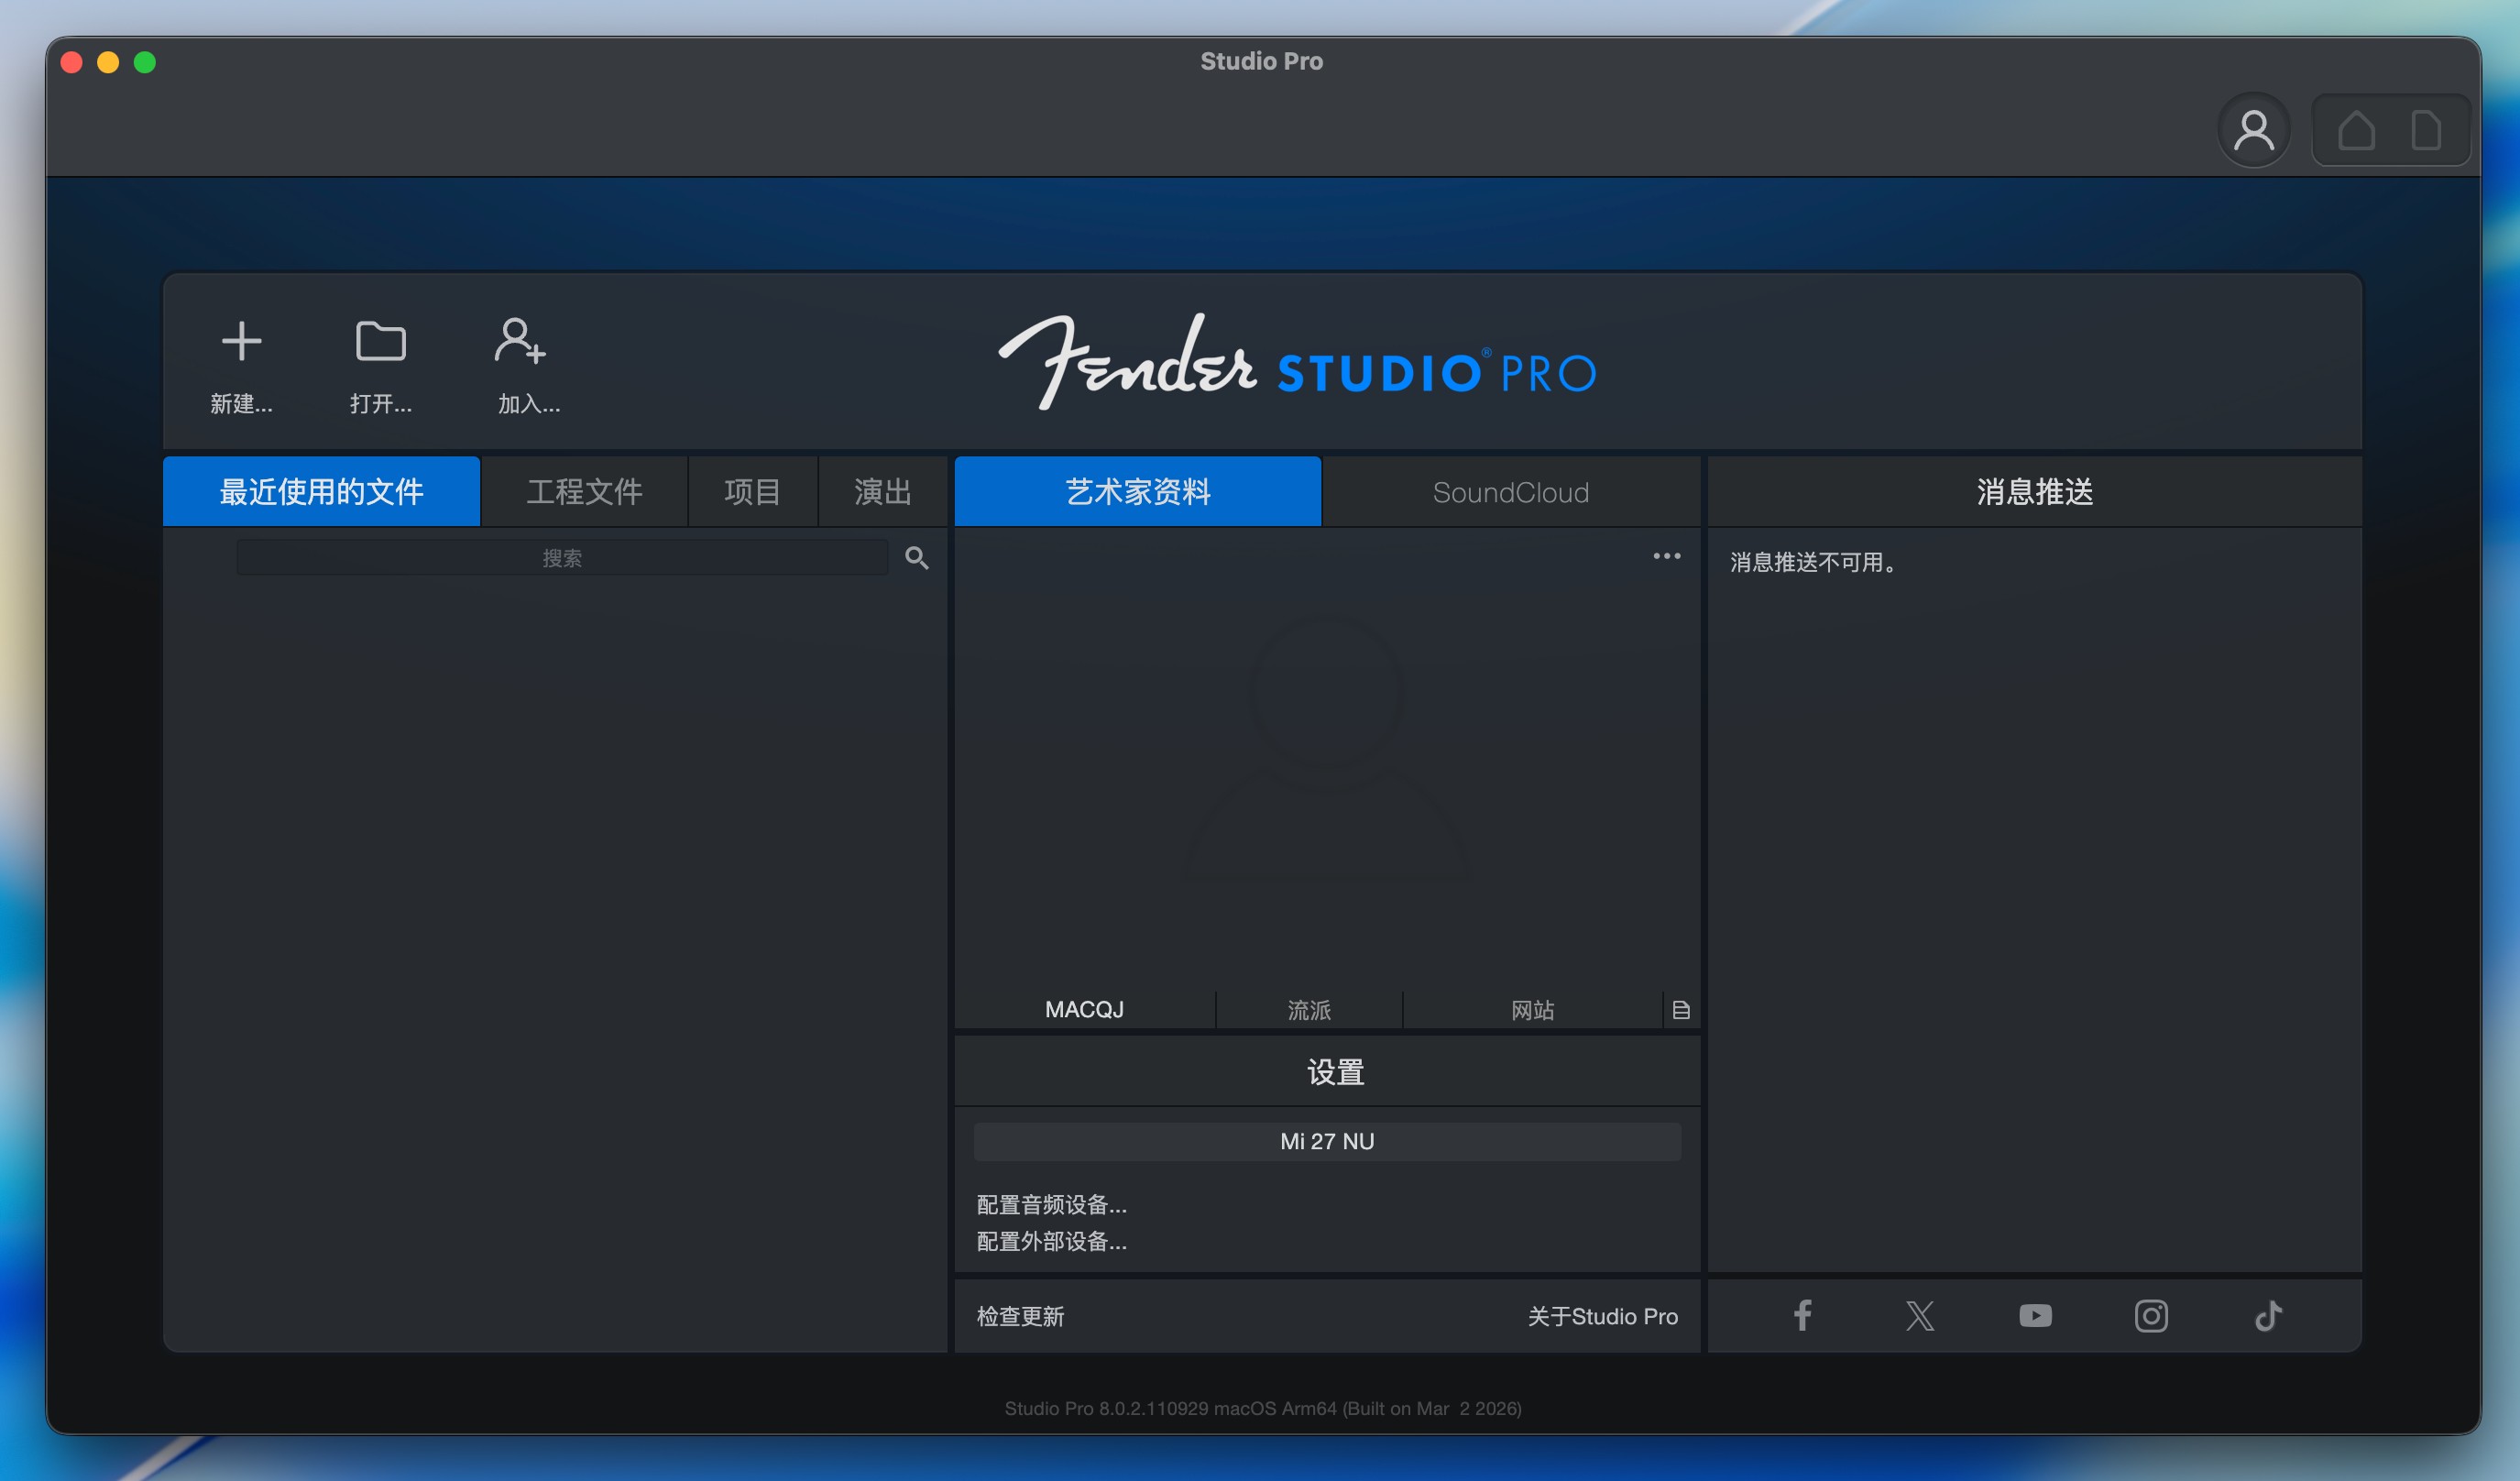Click 配置音频设备... link
The image size is (2520, 1481).
1051,1204
